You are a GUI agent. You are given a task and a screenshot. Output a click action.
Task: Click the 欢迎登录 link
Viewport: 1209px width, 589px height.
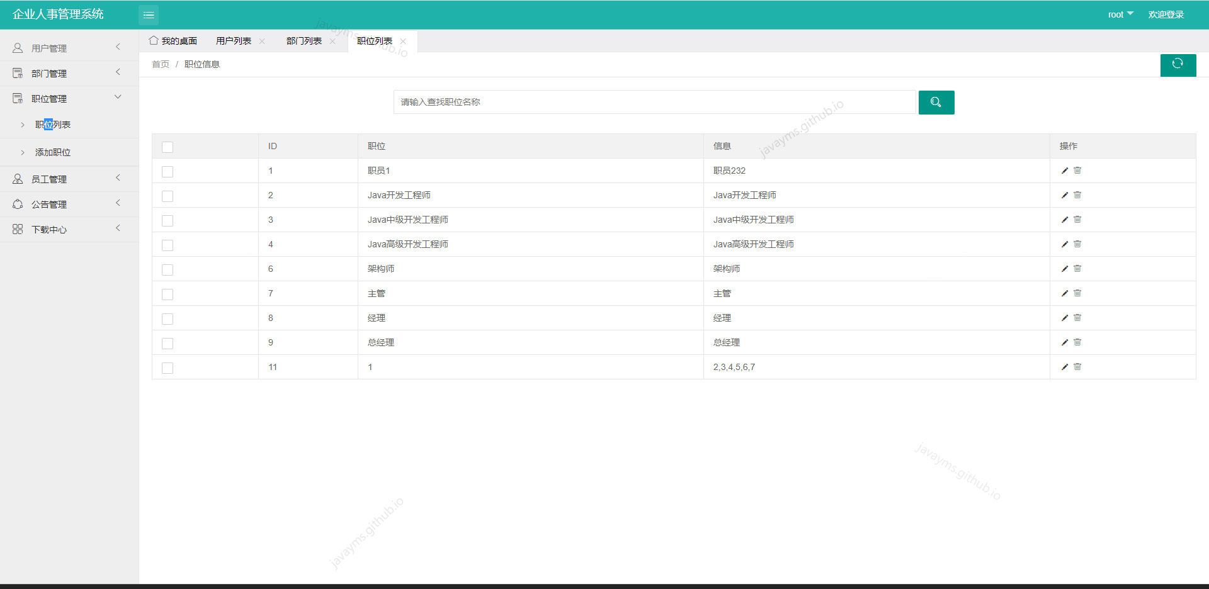coord(1166,14)
